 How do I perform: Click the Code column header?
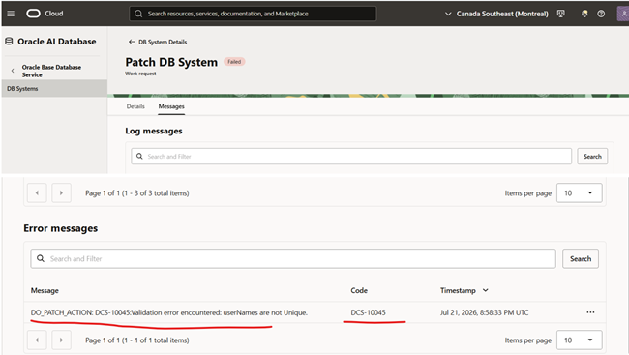(359, 290)
